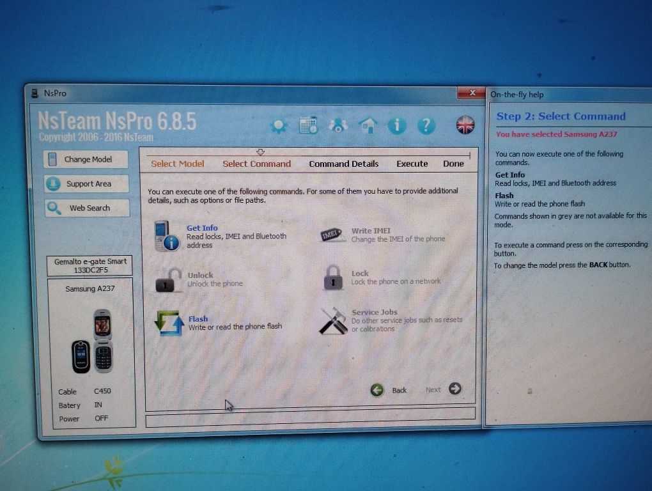
Task: Go to the home toolbar icon
Action: coord(368,125)
